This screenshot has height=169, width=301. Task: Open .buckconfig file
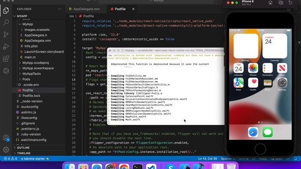point(29,107)
